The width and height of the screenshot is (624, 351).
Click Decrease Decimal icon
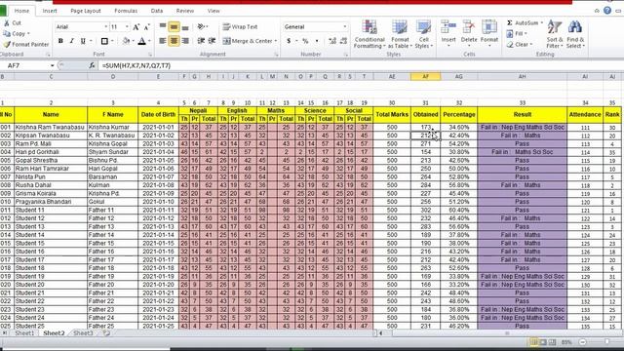point(344,41)
